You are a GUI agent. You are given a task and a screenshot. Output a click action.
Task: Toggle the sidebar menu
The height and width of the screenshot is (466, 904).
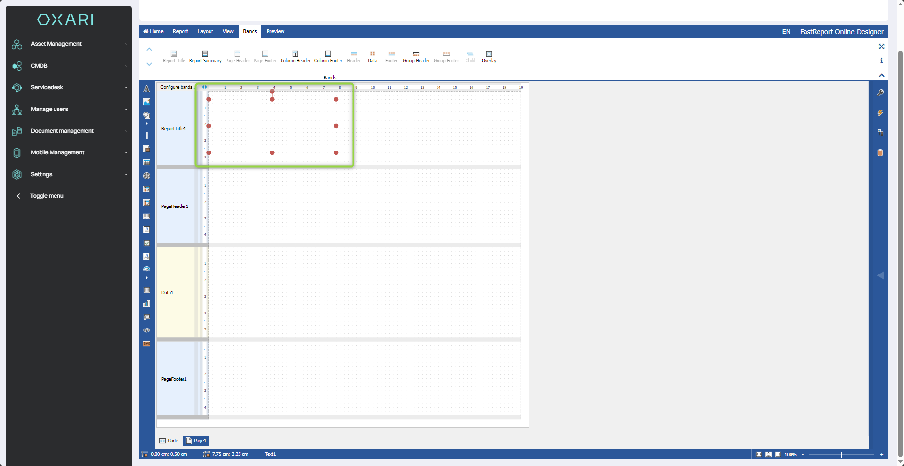(x=46, y=196)
